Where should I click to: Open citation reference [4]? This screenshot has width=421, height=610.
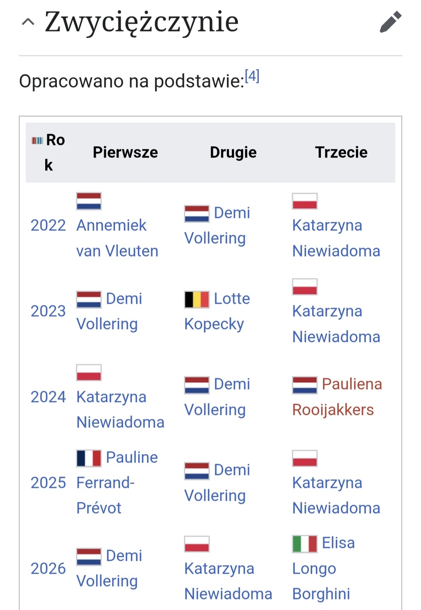coord(252,76)
